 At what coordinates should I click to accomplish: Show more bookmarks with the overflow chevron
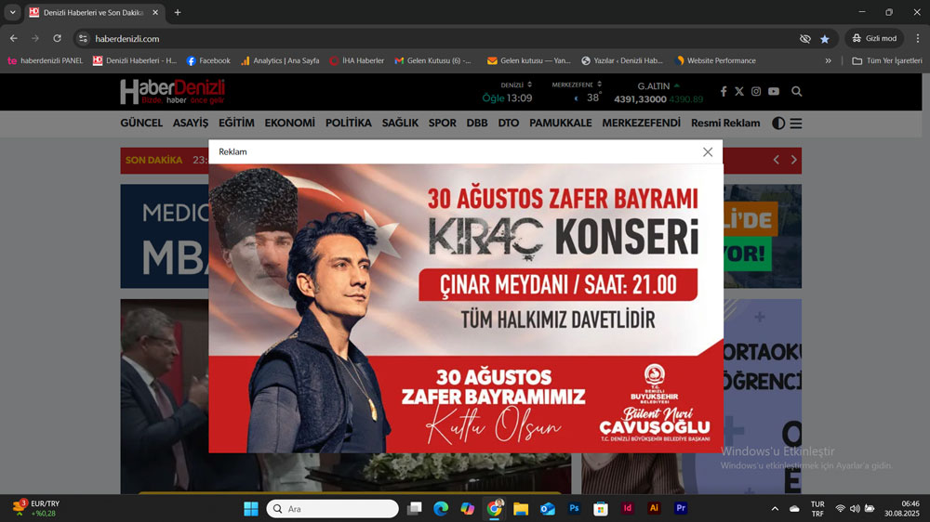pos(829,60)
